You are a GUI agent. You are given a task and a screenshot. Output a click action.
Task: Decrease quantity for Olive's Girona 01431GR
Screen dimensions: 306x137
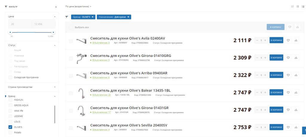(257, 110)
